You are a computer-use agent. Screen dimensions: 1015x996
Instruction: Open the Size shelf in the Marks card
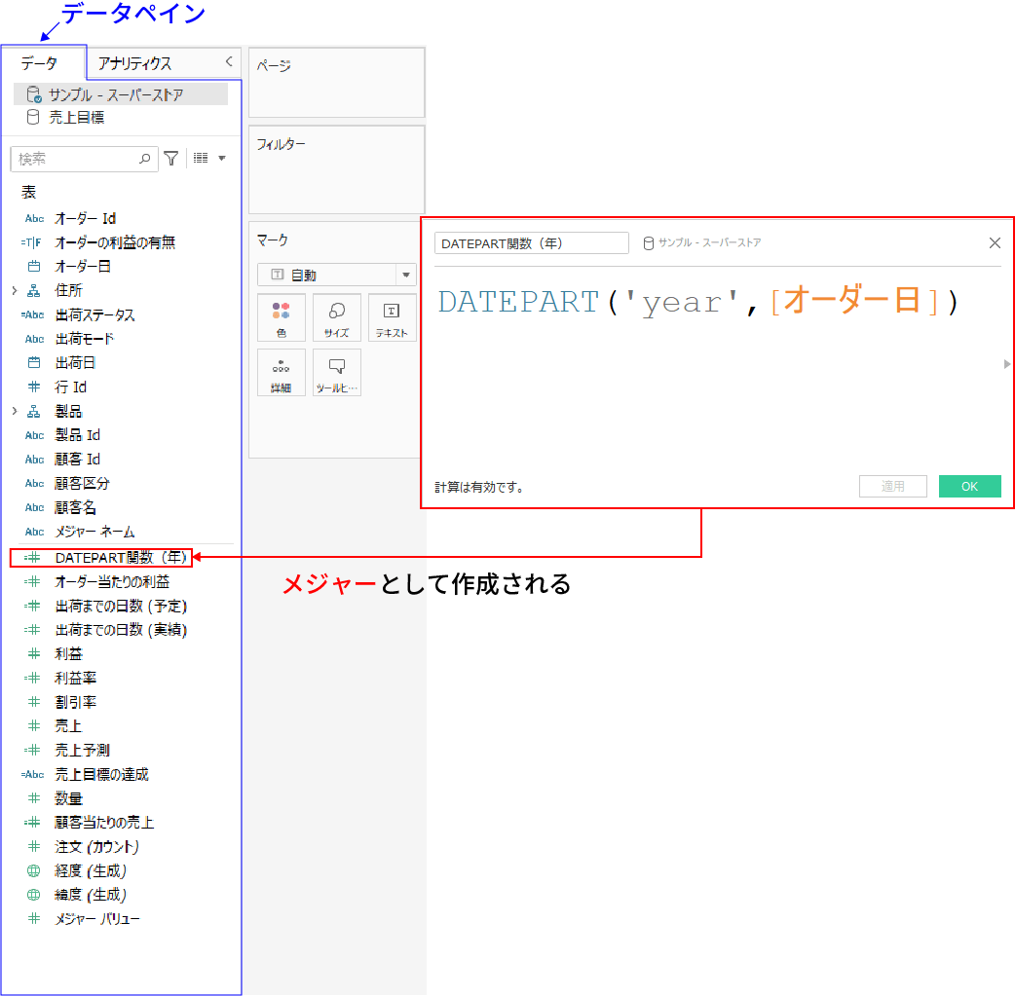pos(336,317)
